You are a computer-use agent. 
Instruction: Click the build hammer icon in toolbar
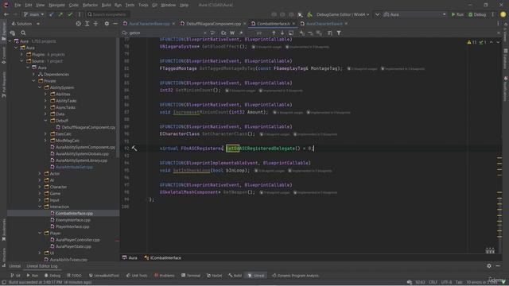(309, 14)
